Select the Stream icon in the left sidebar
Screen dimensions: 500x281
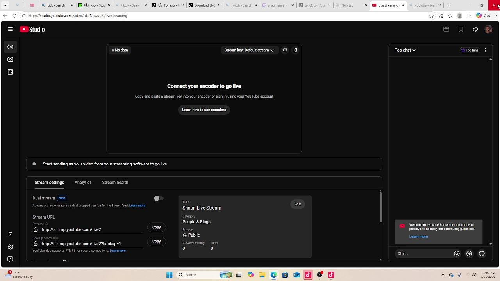(x=11, y=47)
